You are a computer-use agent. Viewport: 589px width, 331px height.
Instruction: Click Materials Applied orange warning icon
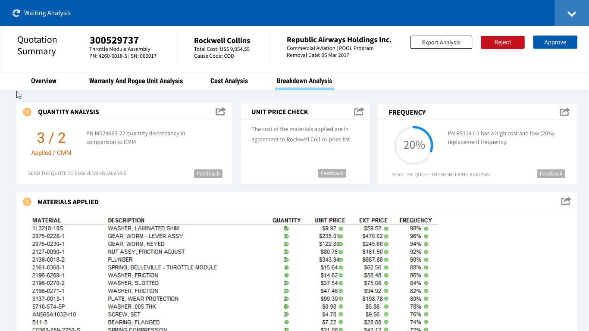pyautogui.click(x=27, y=202)
